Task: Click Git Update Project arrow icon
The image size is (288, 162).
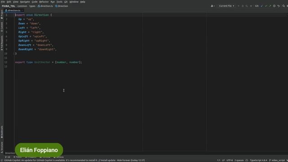Action: [262, 6]
